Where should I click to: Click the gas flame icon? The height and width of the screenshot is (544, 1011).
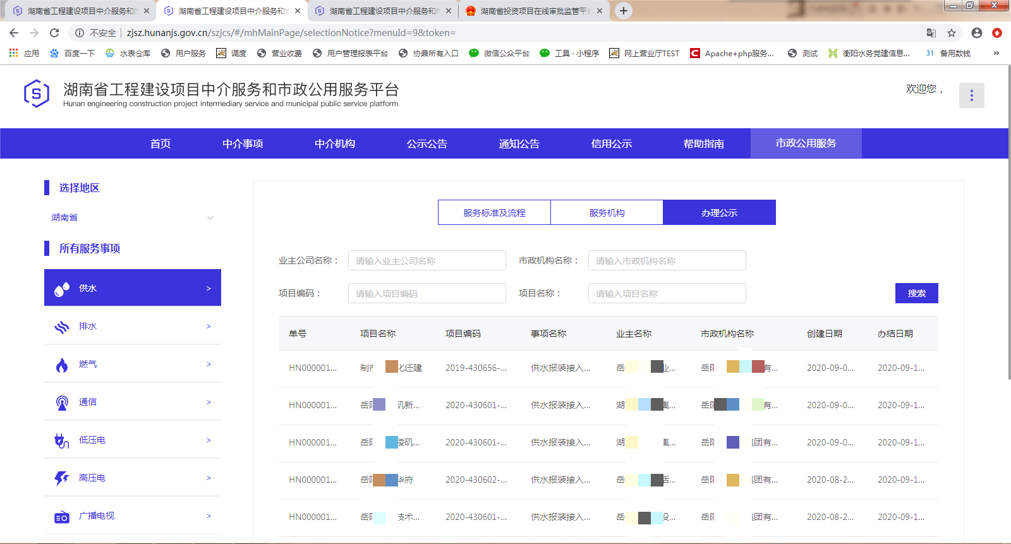(62, 365)
